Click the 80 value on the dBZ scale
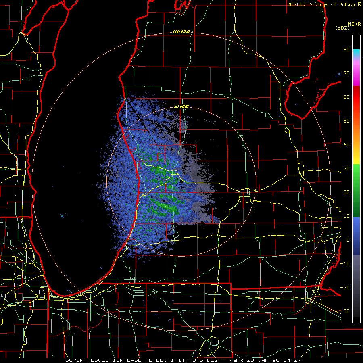363x363 pixels. click(x=346, y=50)
